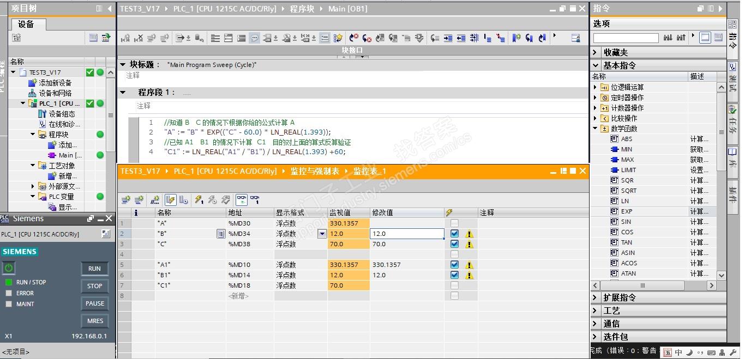Click the PAUSE button in PLCSIM
745x359 pixels.
[94, 303]
